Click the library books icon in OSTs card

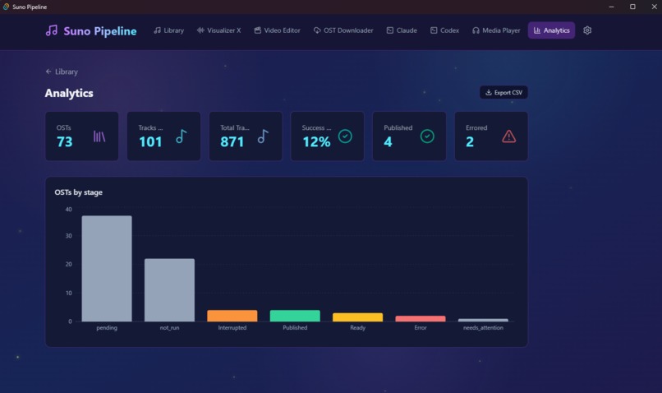coord(99,136)
